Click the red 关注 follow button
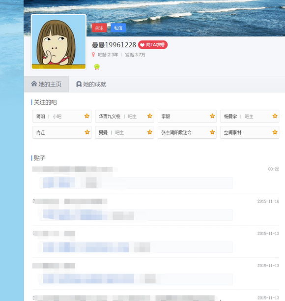 [x=99, y=28]
